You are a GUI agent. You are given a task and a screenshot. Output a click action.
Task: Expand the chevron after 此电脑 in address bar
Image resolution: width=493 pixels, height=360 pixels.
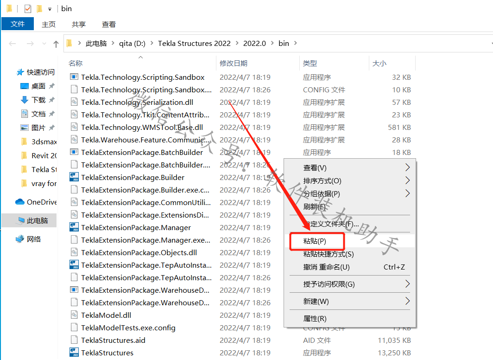[x=113, y=43]
